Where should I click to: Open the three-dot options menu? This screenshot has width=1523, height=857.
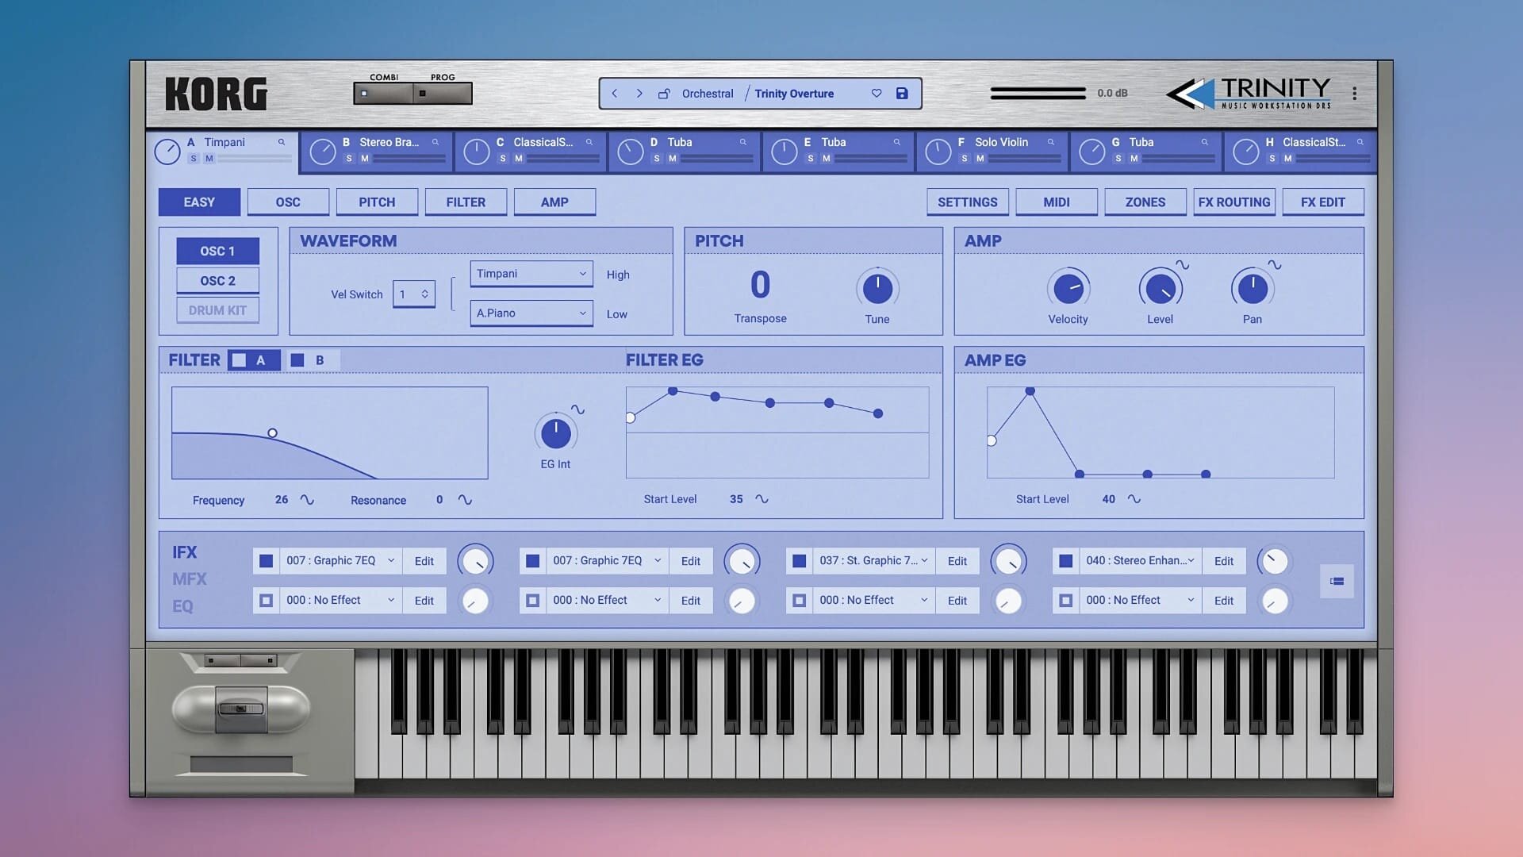1354,94
